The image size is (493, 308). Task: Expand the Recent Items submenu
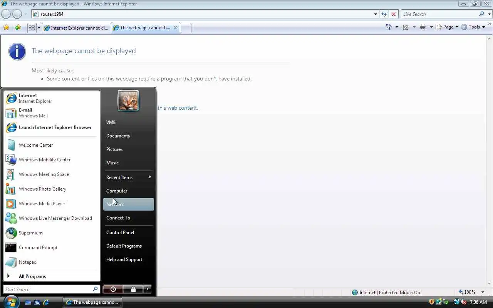pyautogui.click(x=128, y=177)
